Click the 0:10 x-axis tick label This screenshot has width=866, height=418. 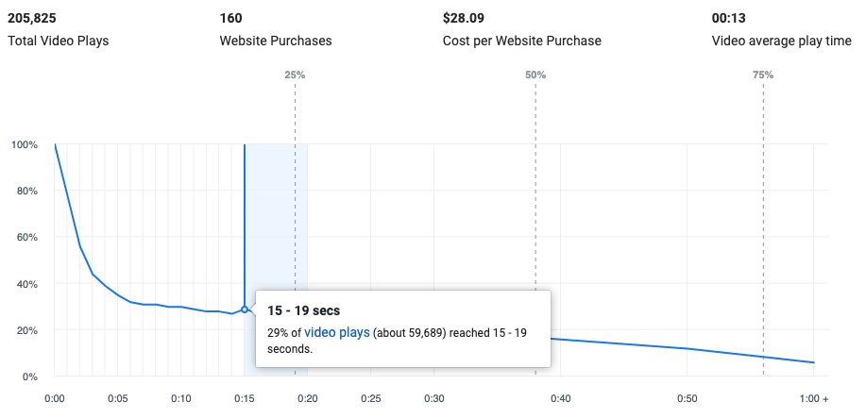(x=181, y=398)
